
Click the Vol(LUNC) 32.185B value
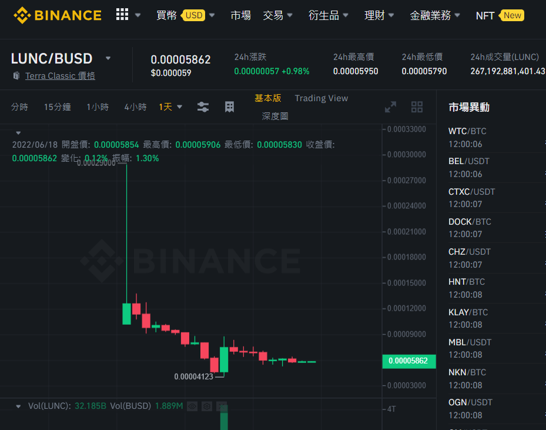click(x=90, y=406)
